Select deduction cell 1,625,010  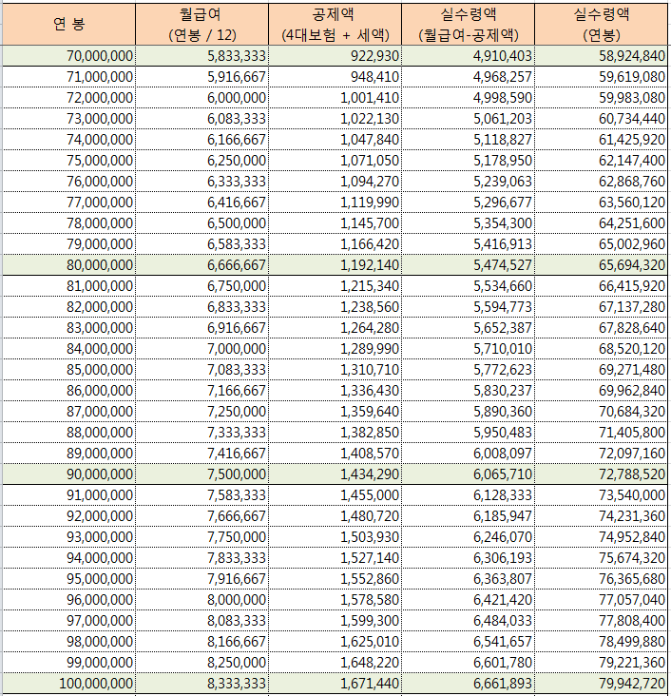335,641
